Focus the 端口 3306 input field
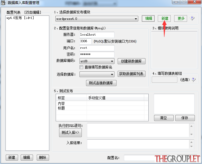The height and width of the screenshot is (164, 202). coord(86,41)
